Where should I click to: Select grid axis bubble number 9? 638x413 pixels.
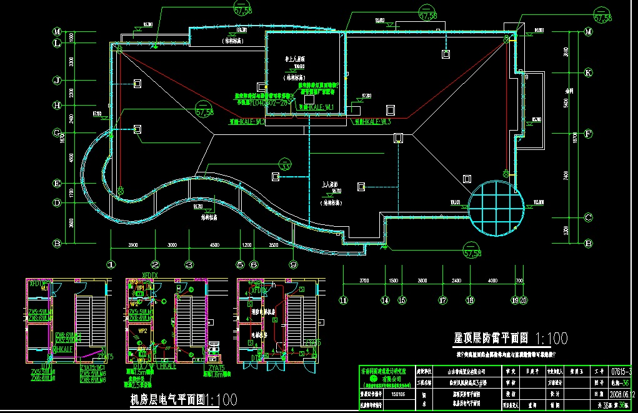click(292, 264)
